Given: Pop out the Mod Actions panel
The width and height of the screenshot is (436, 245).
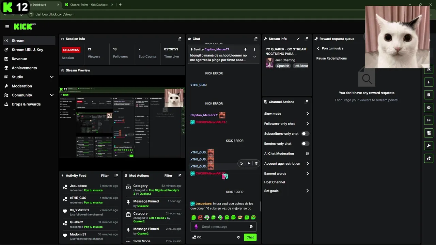Looking at the screenshot, I should tap(180, 176).
